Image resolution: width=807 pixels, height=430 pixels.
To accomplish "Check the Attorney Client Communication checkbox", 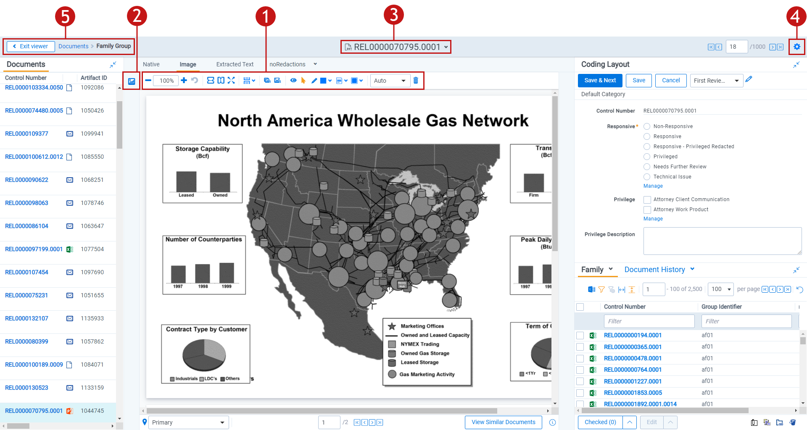I will pos(647,199).
